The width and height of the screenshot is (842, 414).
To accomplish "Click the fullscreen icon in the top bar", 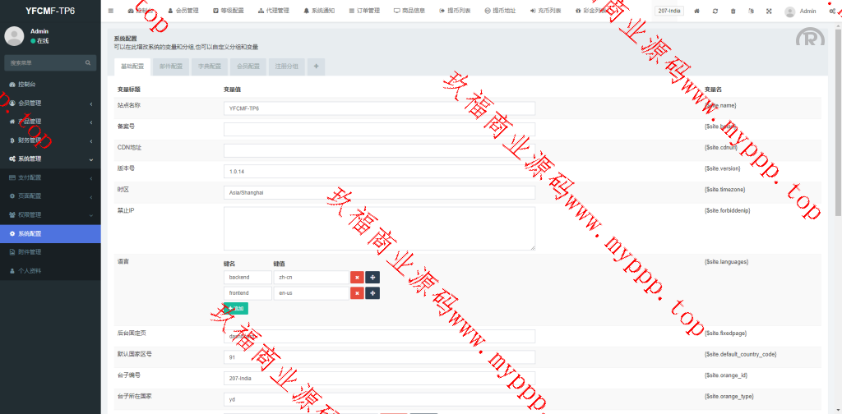I will pyautogui.click(x=769, y=11).
